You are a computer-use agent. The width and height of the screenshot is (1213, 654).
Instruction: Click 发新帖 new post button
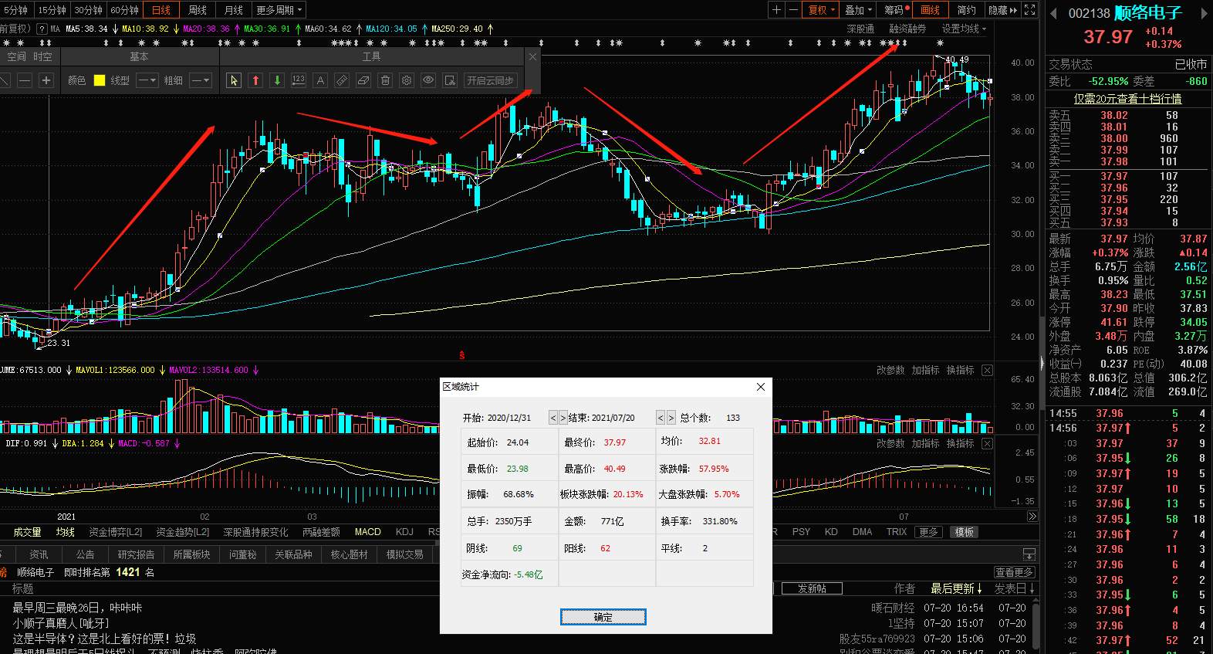coord(812,588)
